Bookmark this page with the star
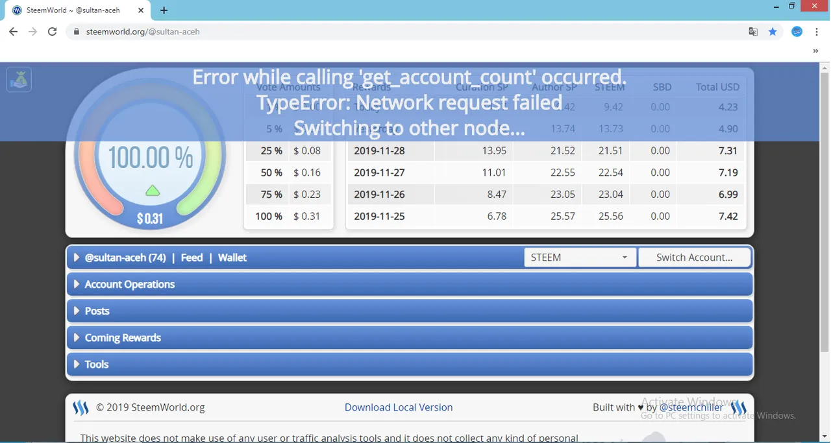831x443 pixels. tap(773, 32)
